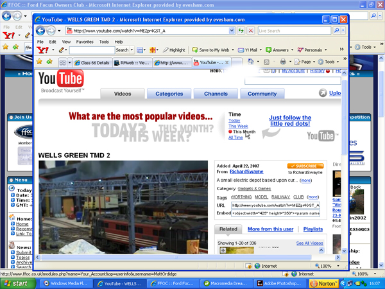Screen dimensions: 385x289
Task: Click the Home icon in the command bar
Action: (x=250, y=62)
